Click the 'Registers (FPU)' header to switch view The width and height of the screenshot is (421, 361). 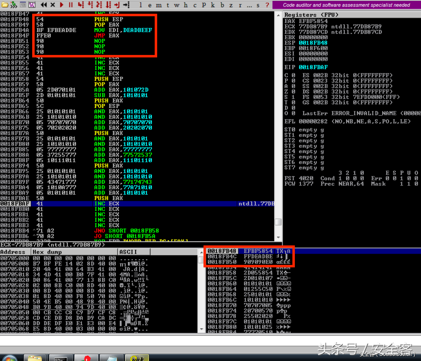tap(311, 15)
